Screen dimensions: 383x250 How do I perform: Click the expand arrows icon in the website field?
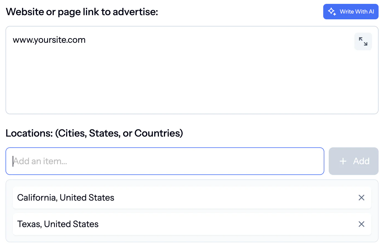(363, 41)
